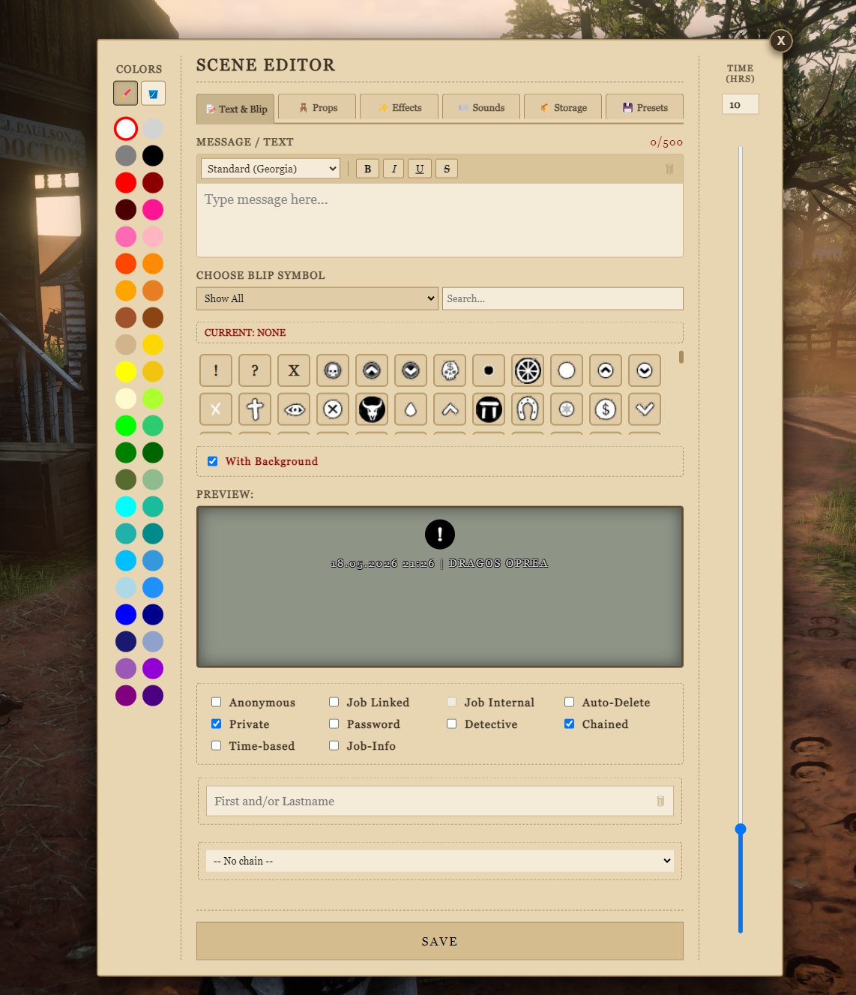Choose the star badge blip symbol
Image resolution: width=856 pixels, height=995 pixels.
(x=567, y=409)
